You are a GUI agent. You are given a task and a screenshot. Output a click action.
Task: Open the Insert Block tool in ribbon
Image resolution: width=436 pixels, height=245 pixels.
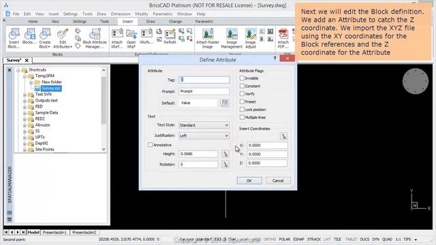(x=14, y=38)
